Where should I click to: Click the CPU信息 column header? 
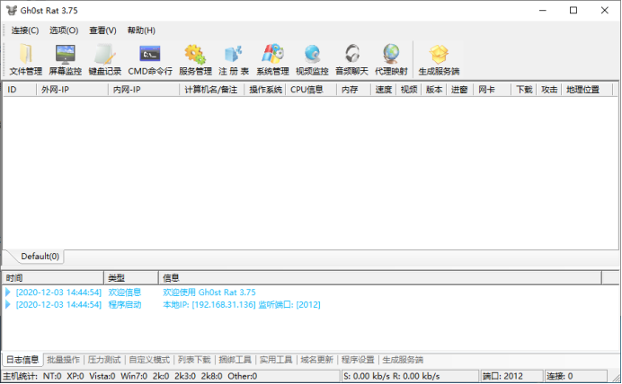click(311, 90)
